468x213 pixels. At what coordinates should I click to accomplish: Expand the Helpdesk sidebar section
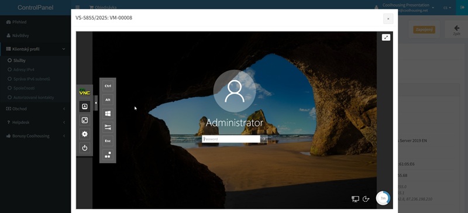point(36,122)
